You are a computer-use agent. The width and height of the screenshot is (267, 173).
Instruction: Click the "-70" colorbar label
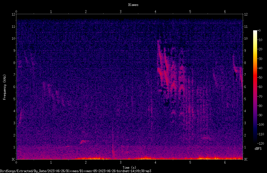click(x=260, y=97)
